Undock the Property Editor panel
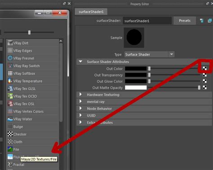Viewport: 213px width, 170px height. pos(208,4)
